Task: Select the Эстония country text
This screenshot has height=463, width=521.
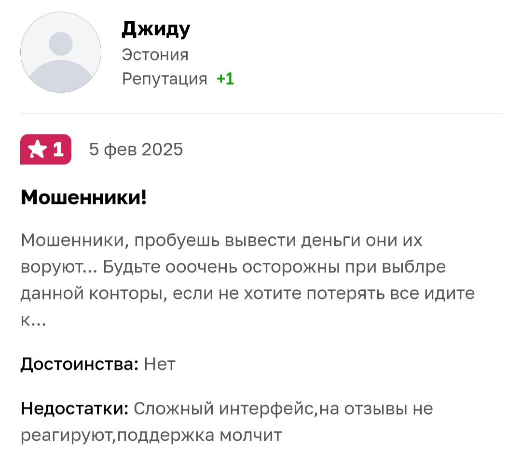Action: 155,54
